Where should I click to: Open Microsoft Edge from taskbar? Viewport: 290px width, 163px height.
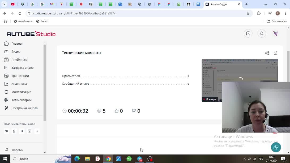click(77, 159)
